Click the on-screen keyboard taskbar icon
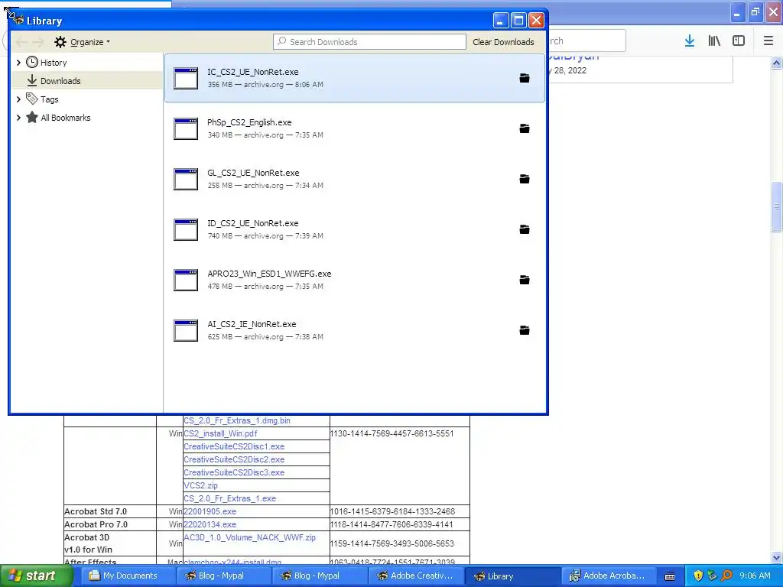This screenshot has width=783, height=587. (x=670, y=576)
